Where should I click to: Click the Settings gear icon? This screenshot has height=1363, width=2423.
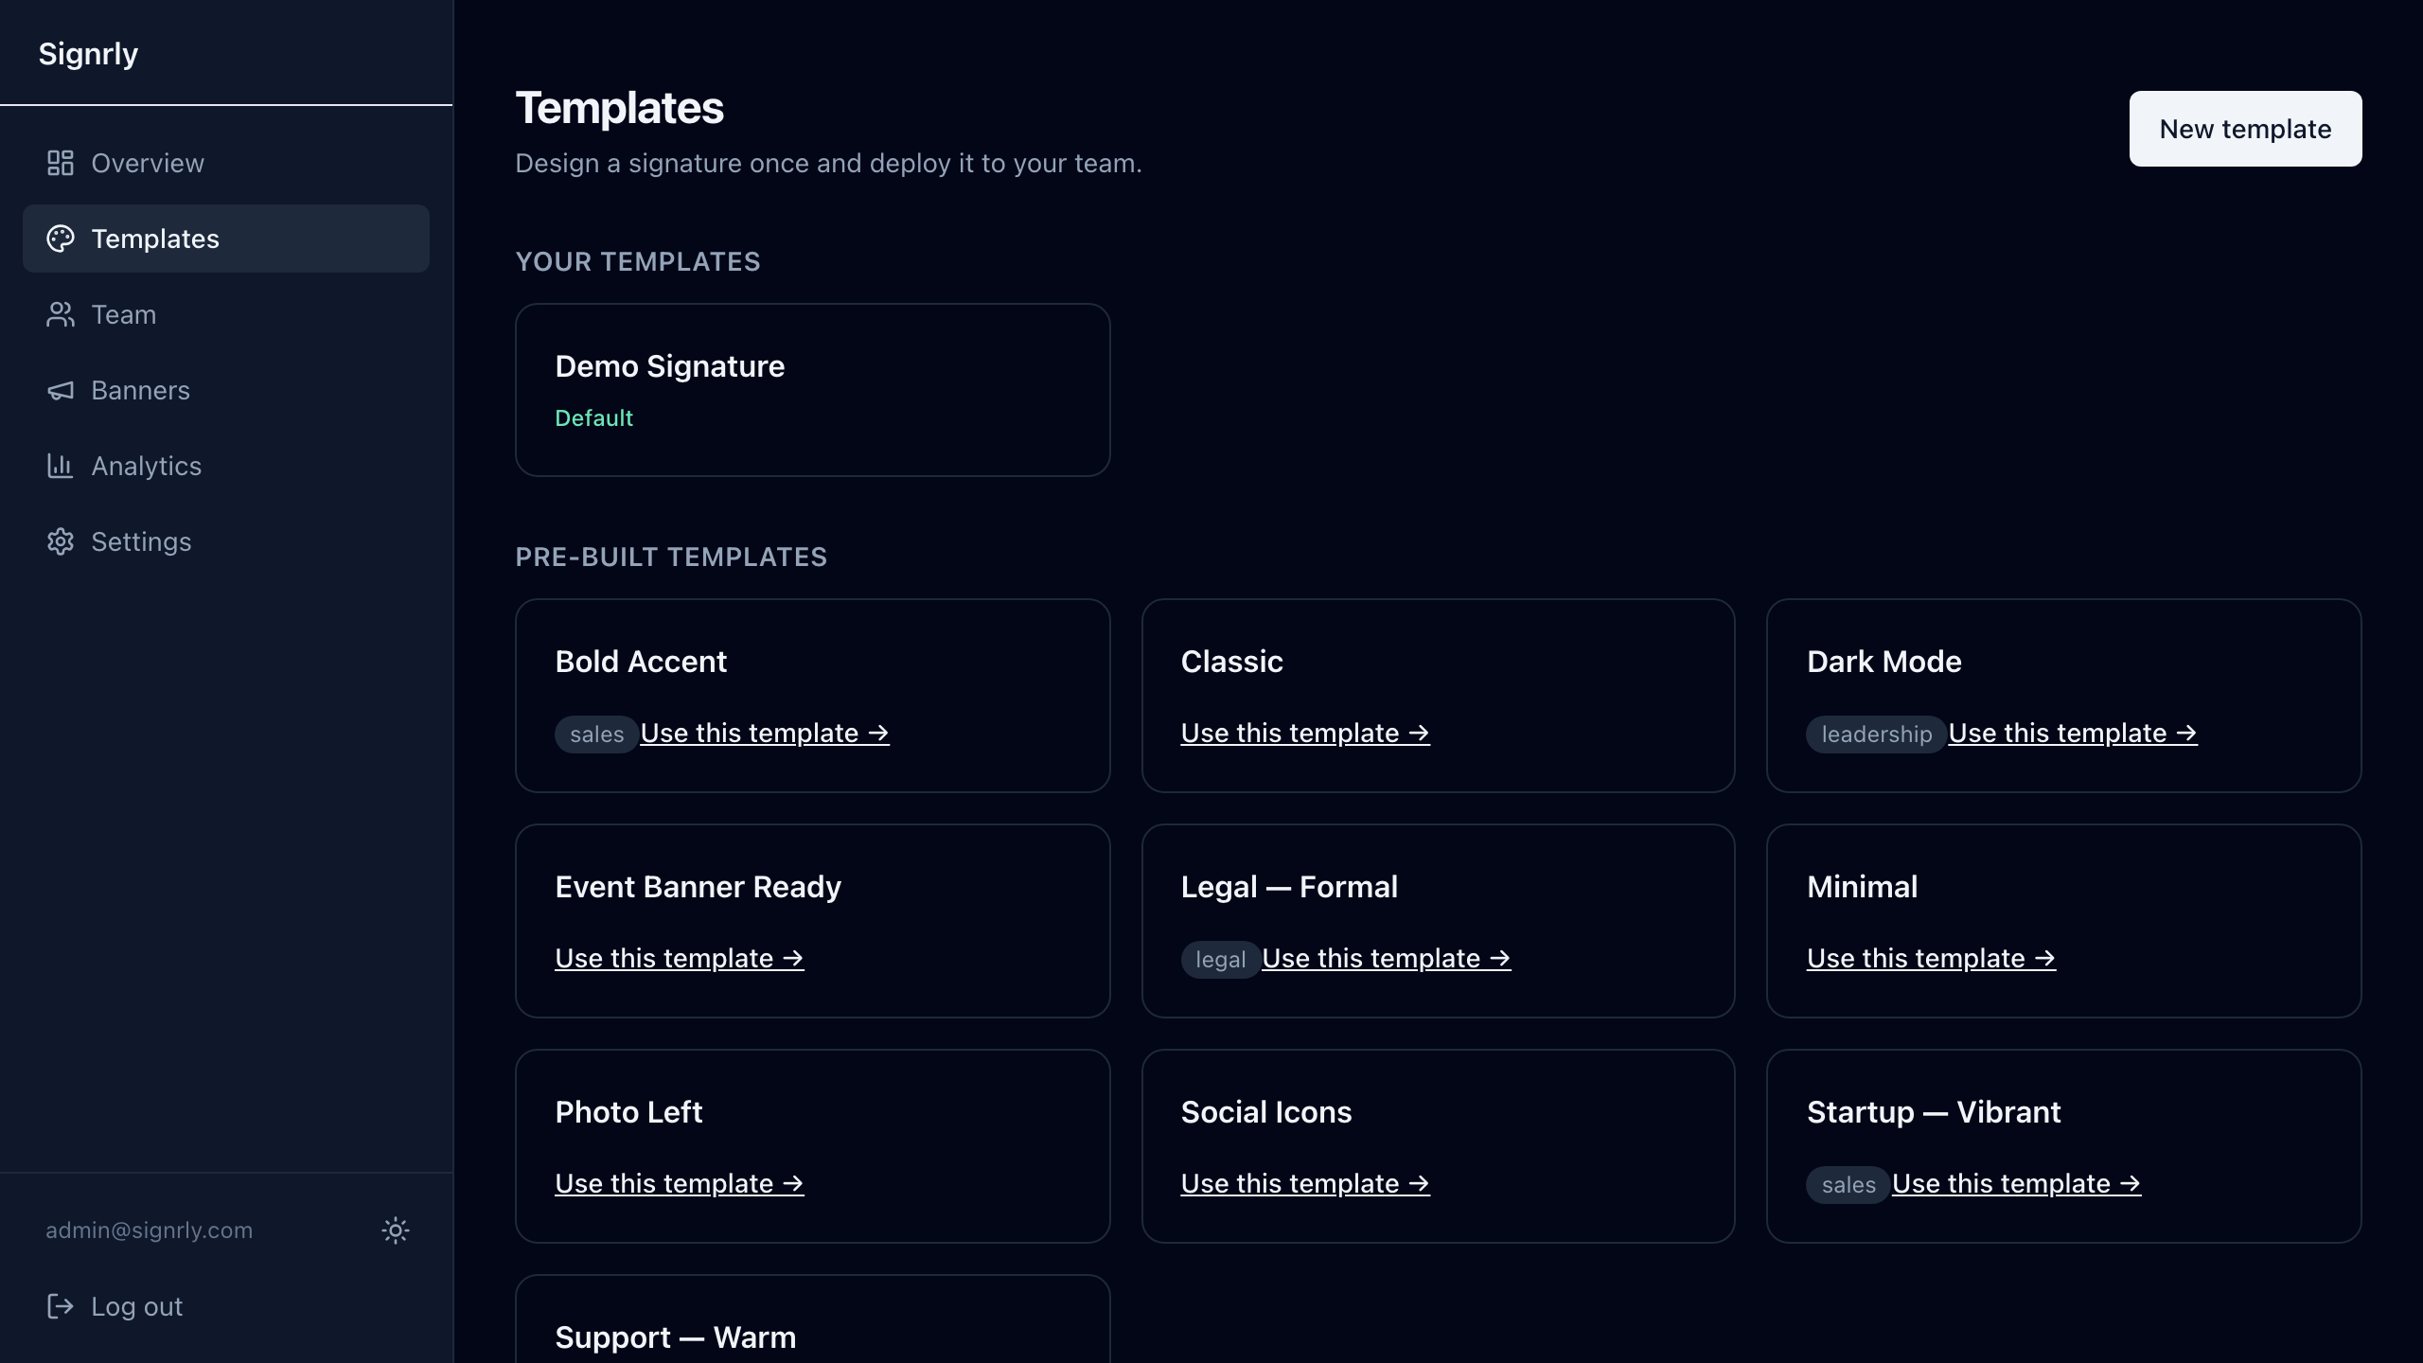point(61,541)
